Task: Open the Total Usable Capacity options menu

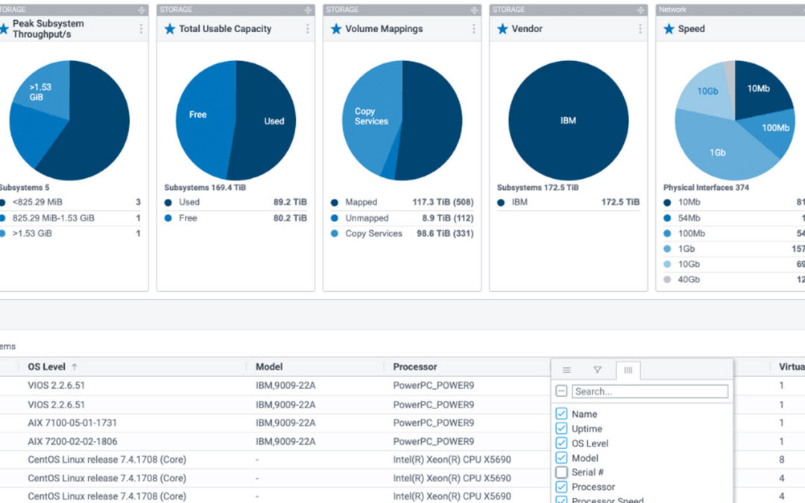Action: coord(308,29)
